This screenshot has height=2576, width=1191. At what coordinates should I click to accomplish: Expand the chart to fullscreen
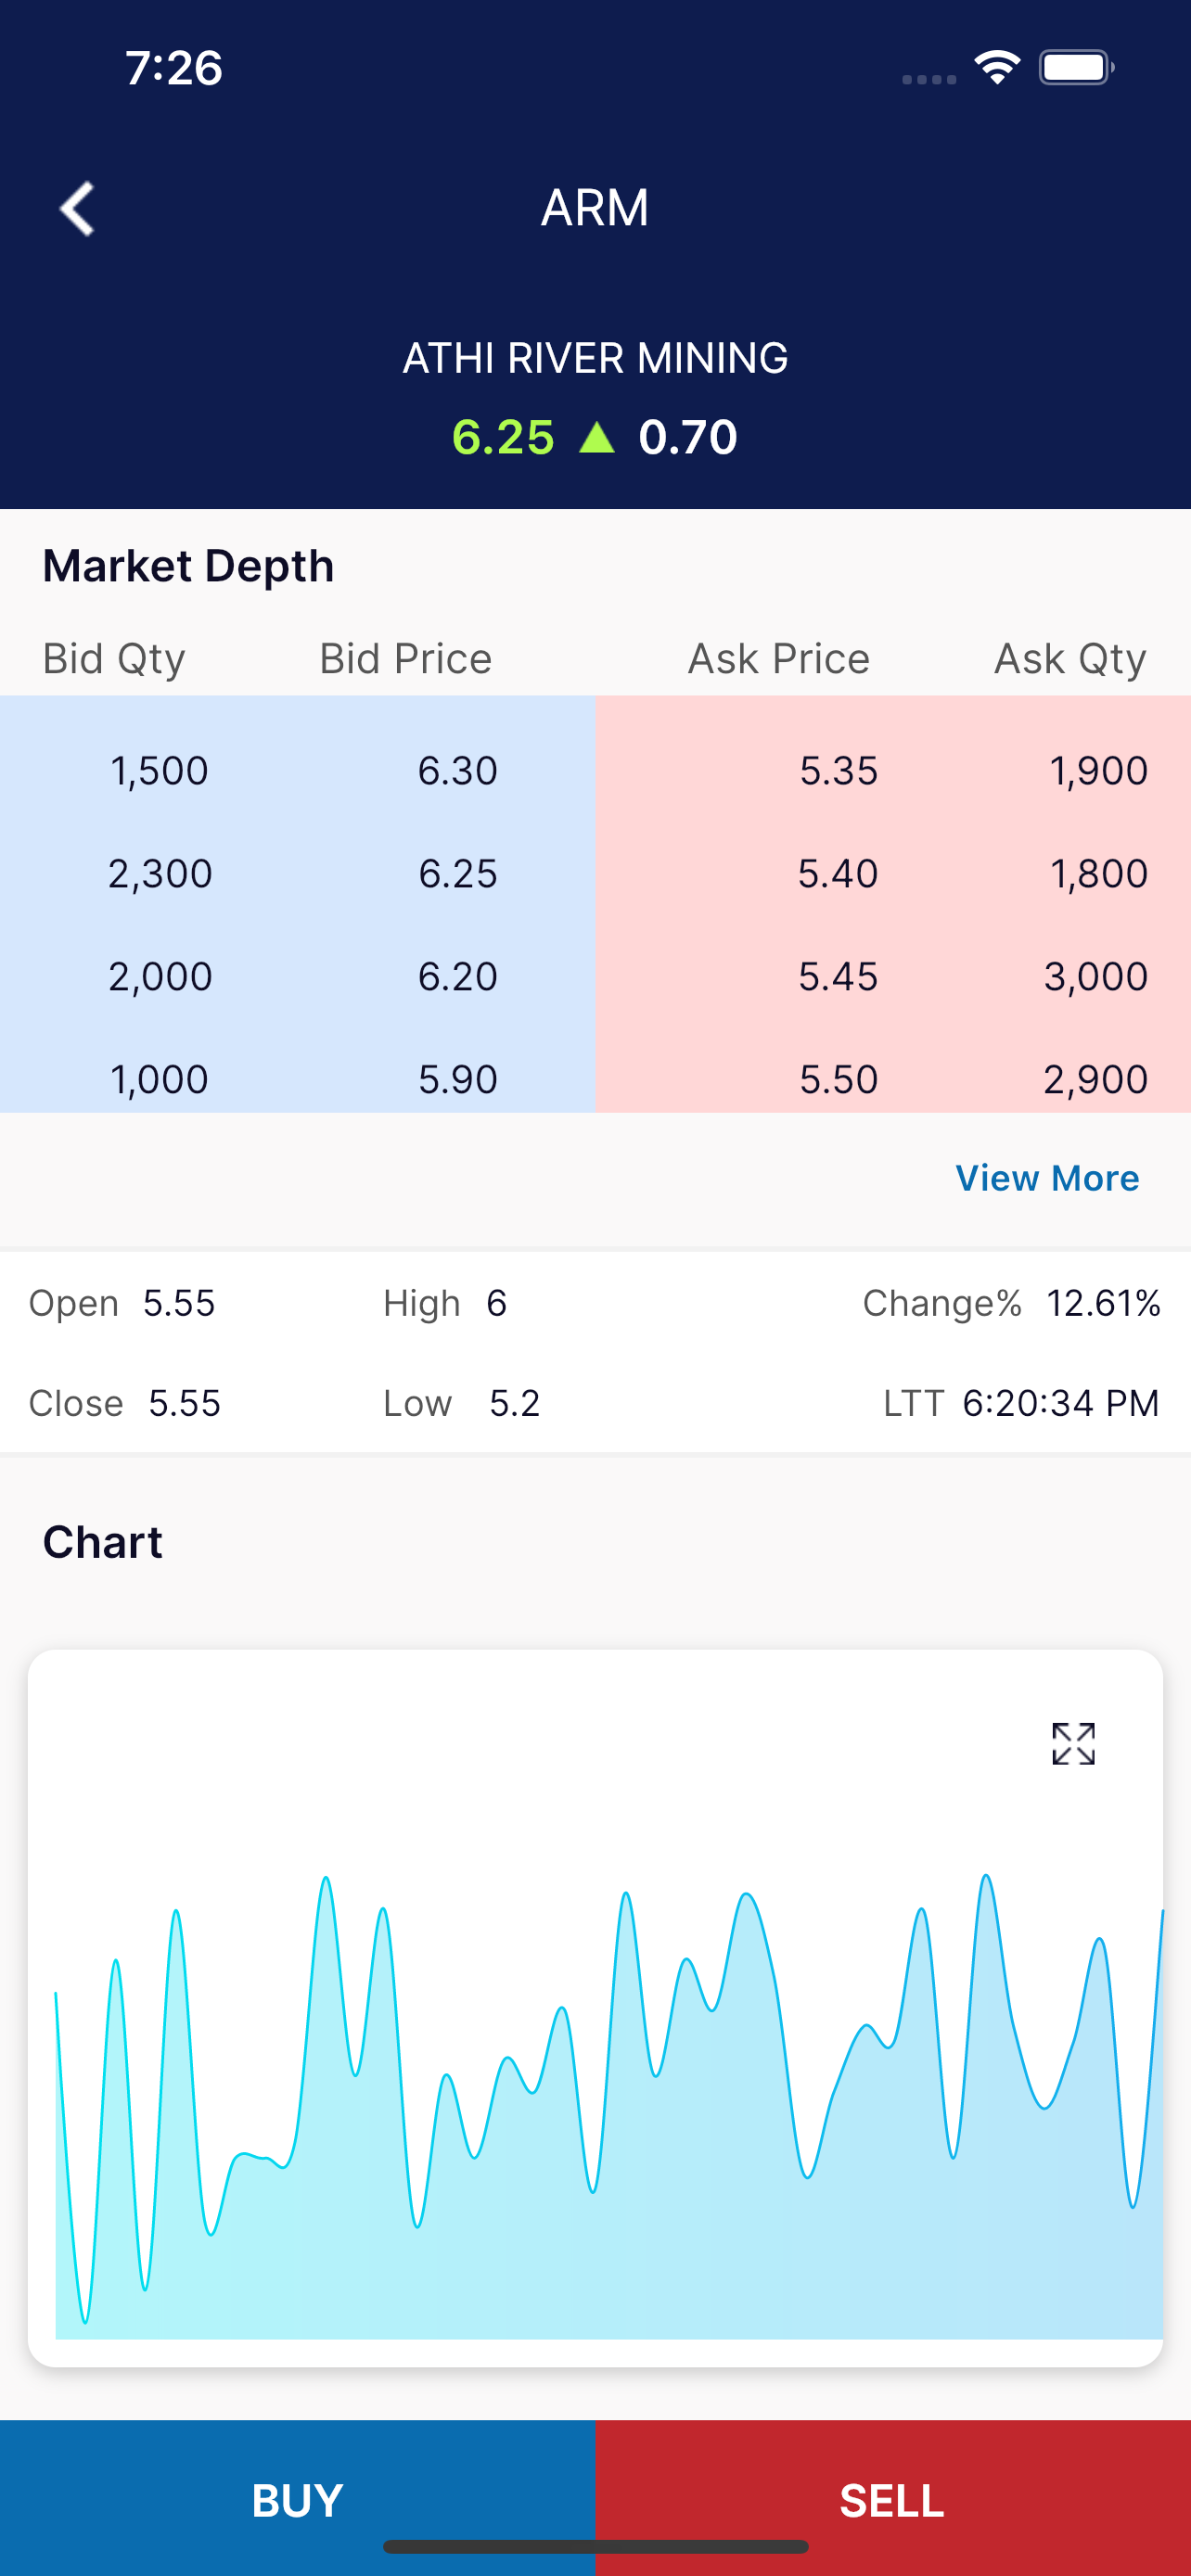(x=1073, y=1744)
